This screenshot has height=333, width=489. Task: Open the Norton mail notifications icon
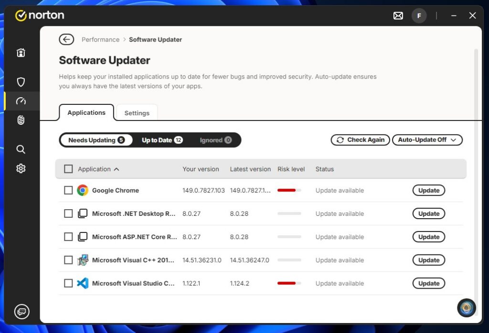tap(398, 16)
